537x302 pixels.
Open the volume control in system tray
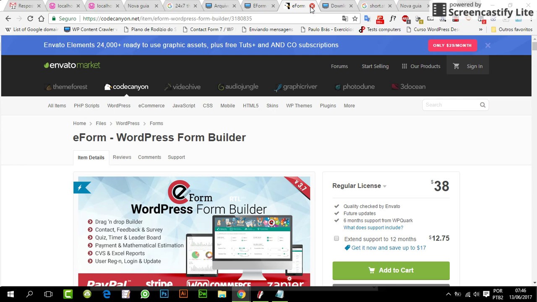pos(477,294)
